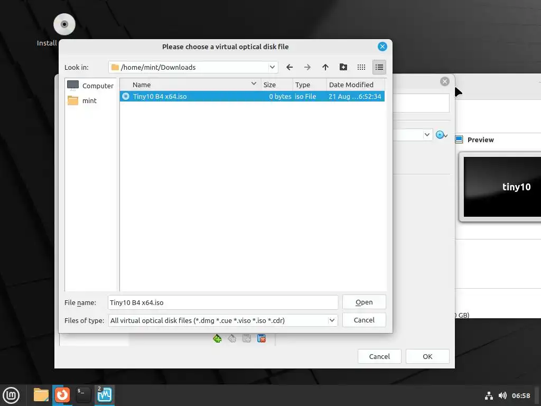Close the settings window behind the dialog
The height and width of the screenshot is (406, 541).
tap(445, 81)
